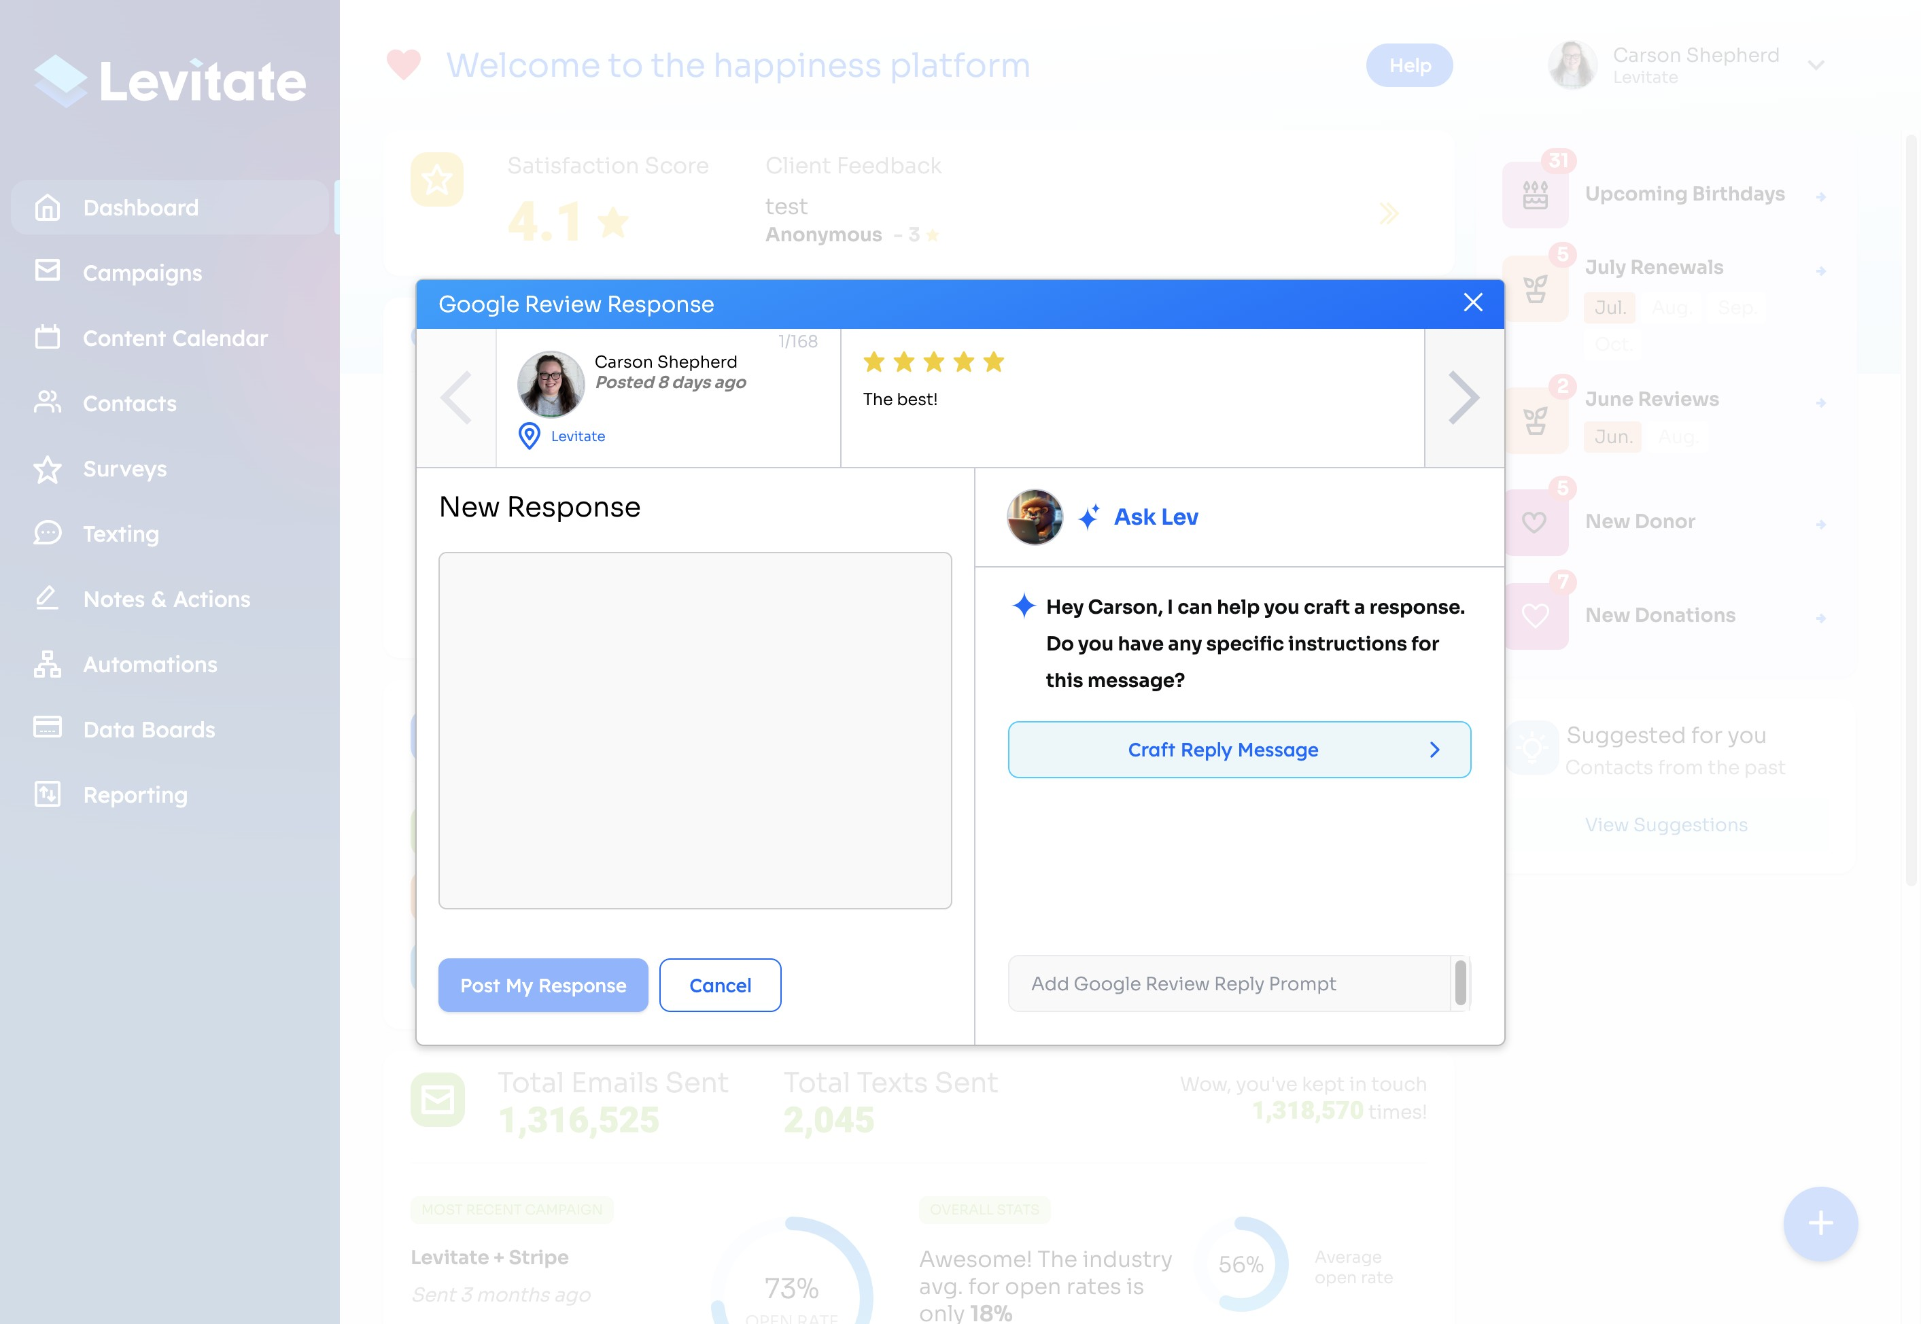Click the Reporting chart icon
Viewport: 1921px width, 1324px height.
48,794
